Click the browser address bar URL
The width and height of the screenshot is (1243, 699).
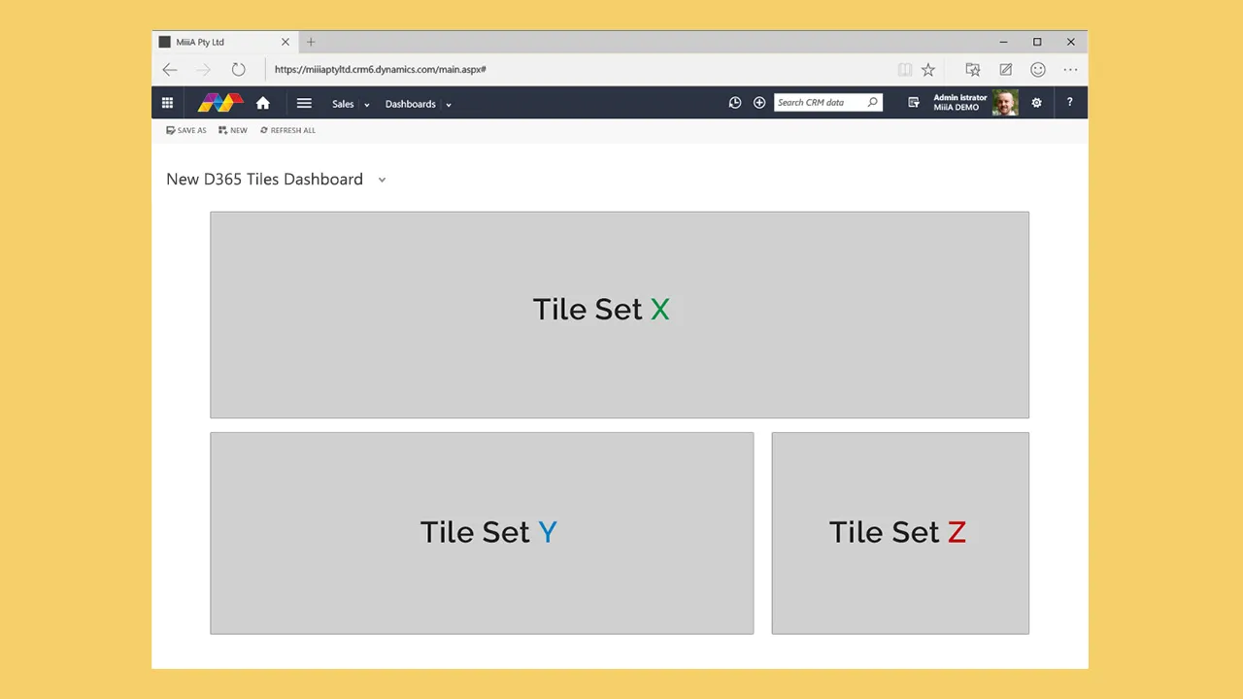point(381,70)
